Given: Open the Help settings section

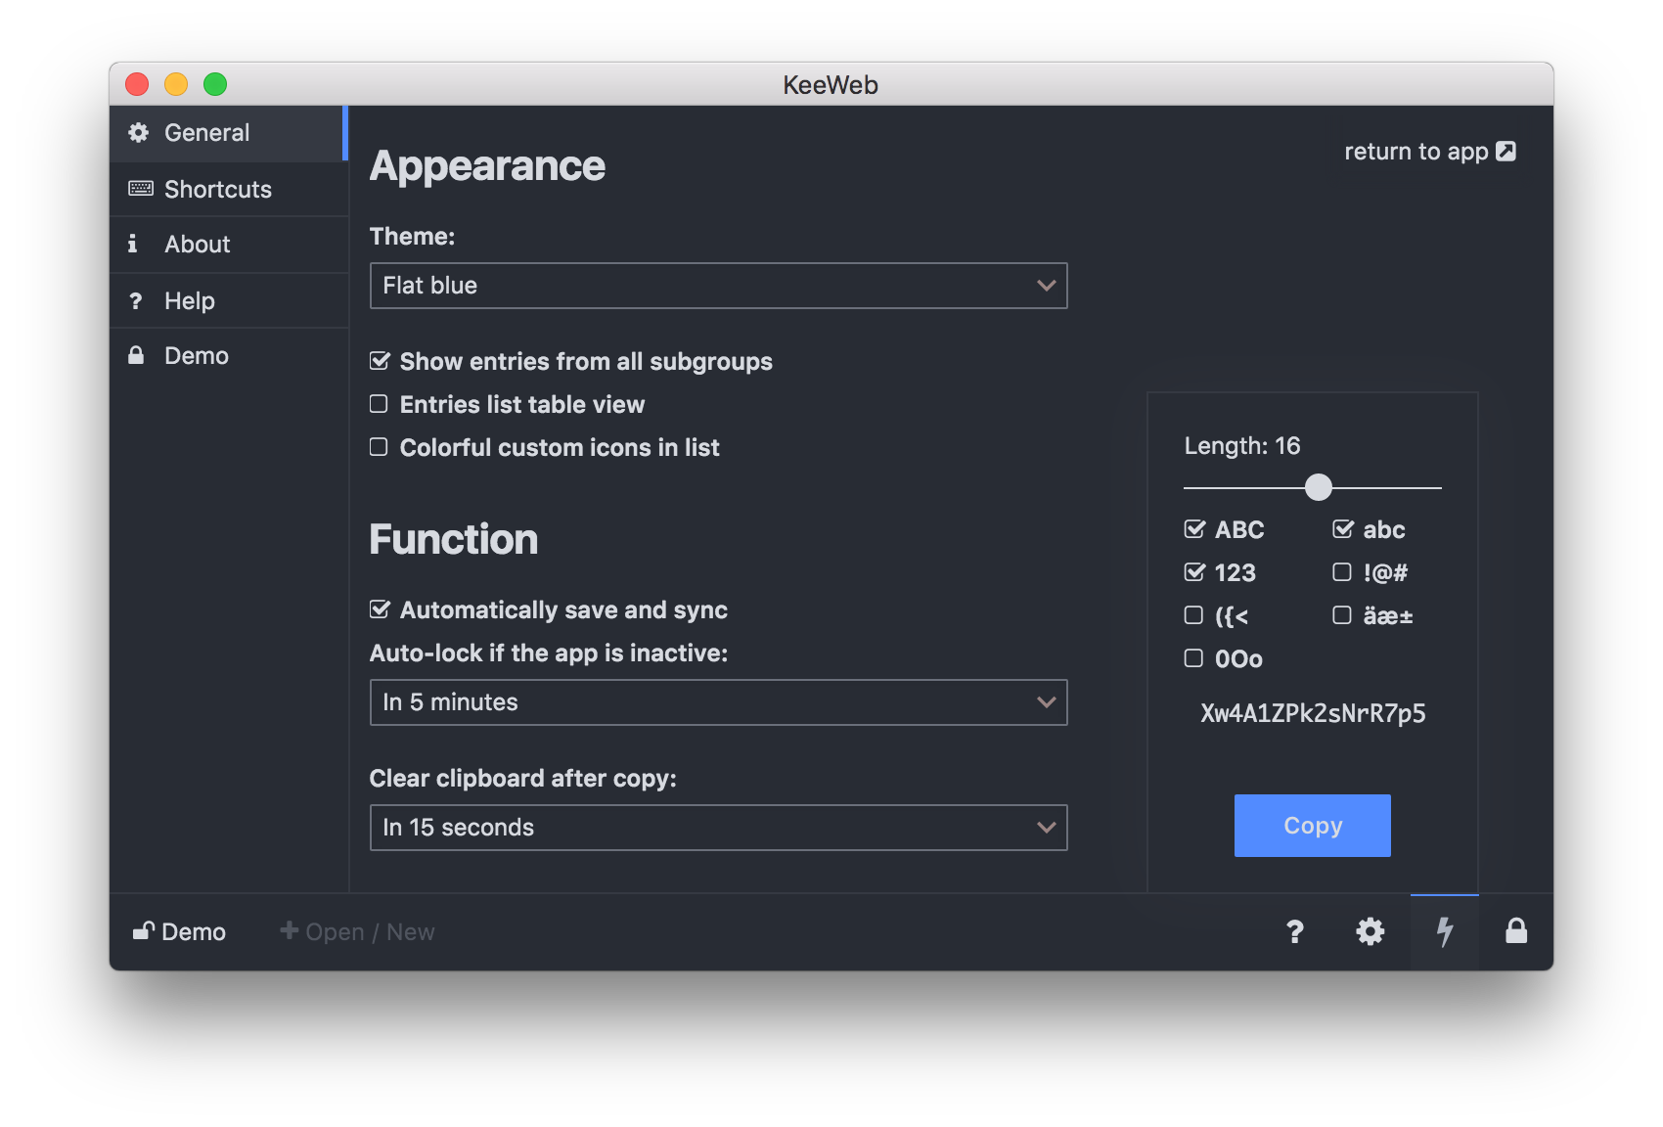Looking at the screenshot, I should coord(229,300).
